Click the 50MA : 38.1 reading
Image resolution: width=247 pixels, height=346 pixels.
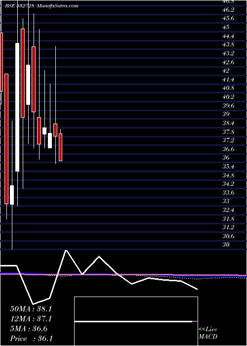31,309
